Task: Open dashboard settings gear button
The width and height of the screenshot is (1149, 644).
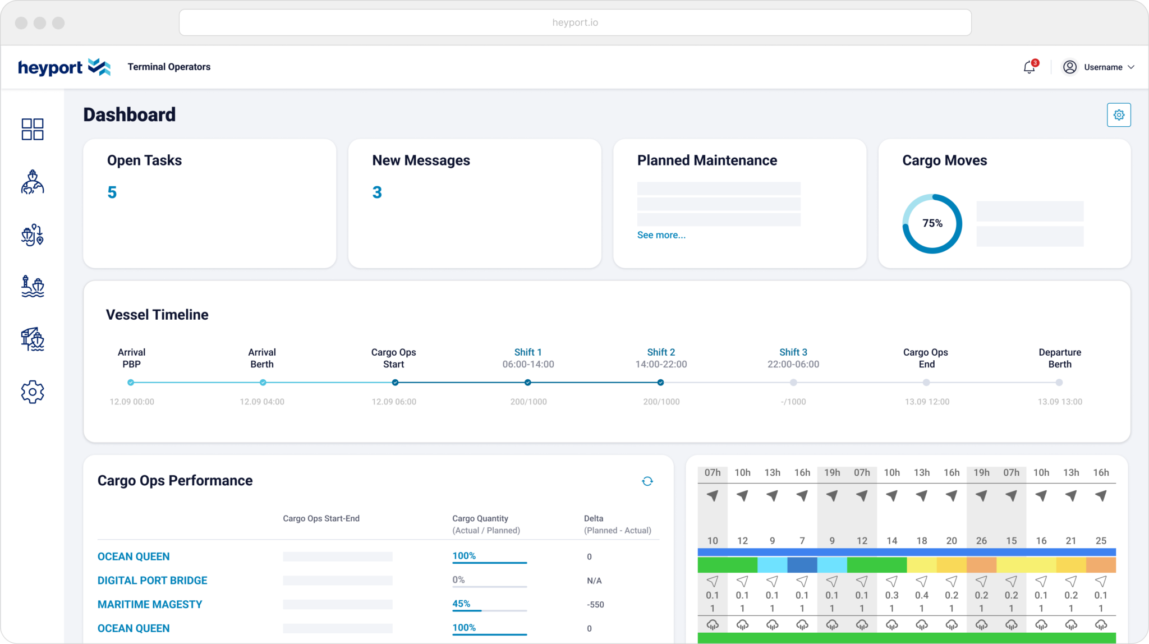Action: 1119,115
